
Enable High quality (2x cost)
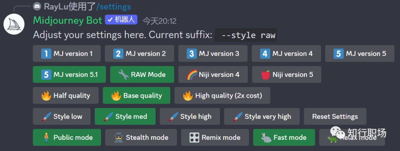tap(222, 95)
